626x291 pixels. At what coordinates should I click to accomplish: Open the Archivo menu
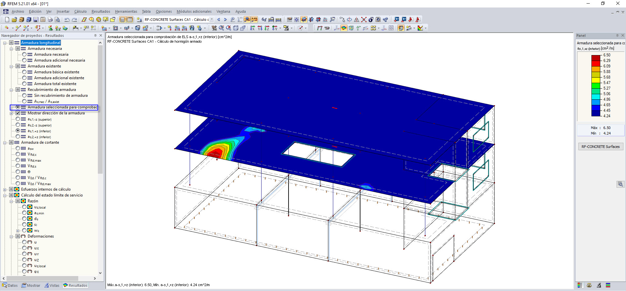pyautogui.click(x=18, y=11)
